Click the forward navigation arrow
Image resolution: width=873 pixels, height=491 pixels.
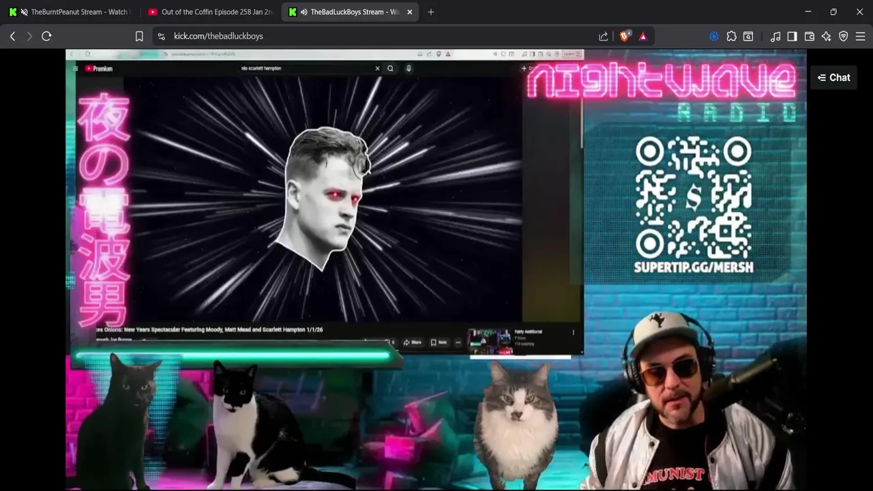click(x=29, y=36)
